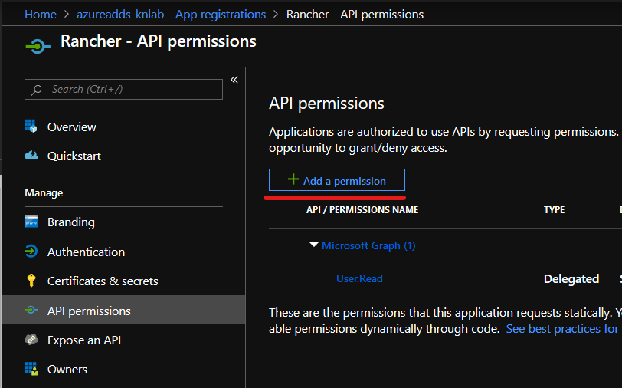Collapse the sidebar with double chevron
The height and width of the screenshot is (388, 622).
coord(234,80)
